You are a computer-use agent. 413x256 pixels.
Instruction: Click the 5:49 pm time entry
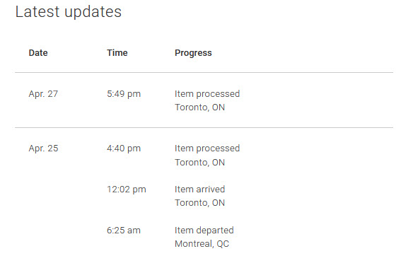click(x=124, y=94)
